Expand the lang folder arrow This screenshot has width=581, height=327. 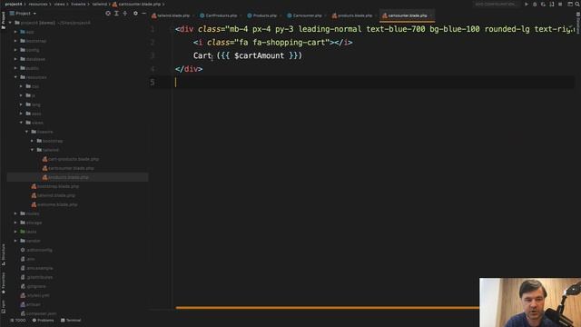click(x=21, y=104)
